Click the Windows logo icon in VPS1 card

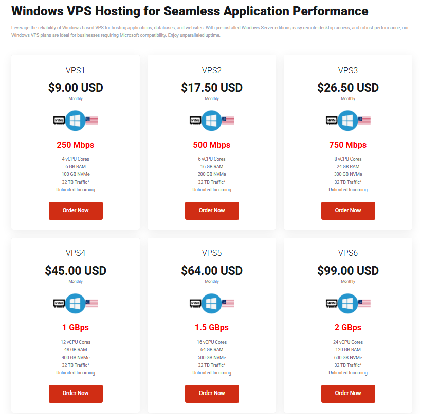76,121
